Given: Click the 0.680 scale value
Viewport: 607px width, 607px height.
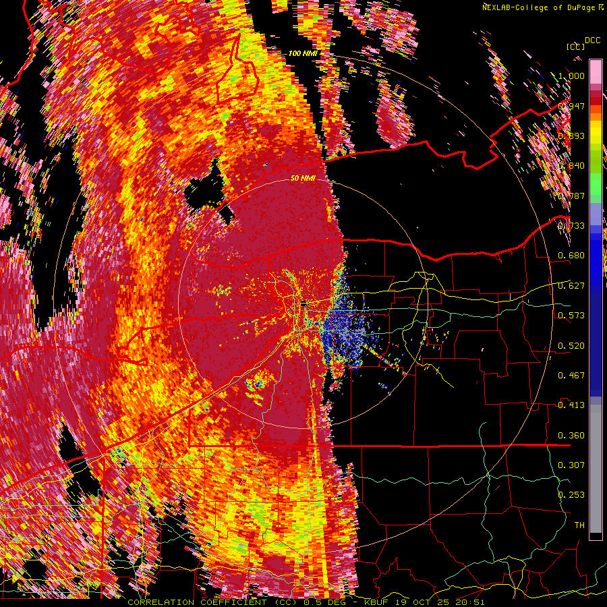Looking at the screenshot, I should [x=571, y=256].
